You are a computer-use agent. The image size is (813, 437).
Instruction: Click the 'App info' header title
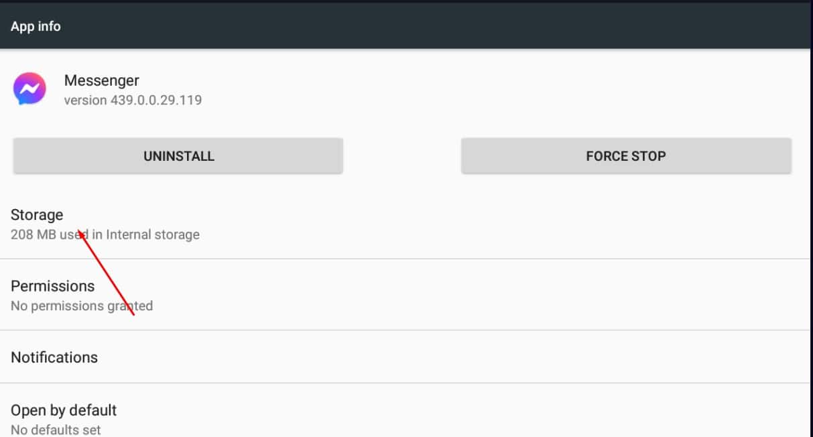coord(36,27)
